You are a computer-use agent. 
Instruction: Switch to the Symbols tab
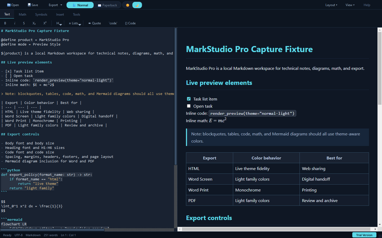coord(41,15)
